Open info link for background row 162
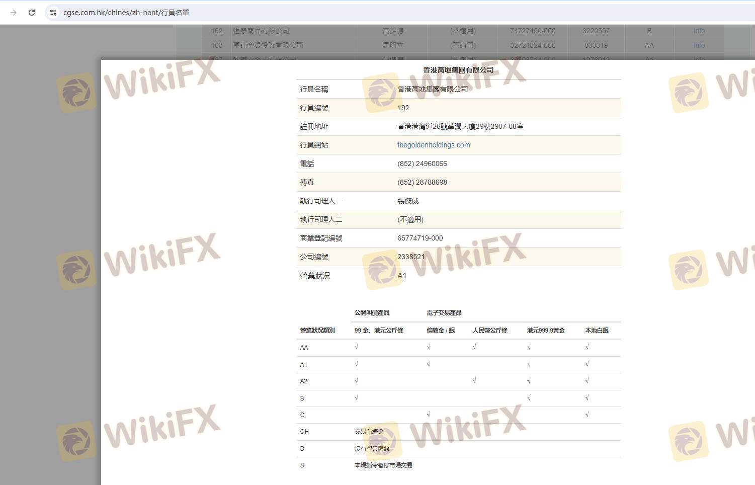Image resolution: width=755 pixels, height=485 pixels. pos(699,31)
